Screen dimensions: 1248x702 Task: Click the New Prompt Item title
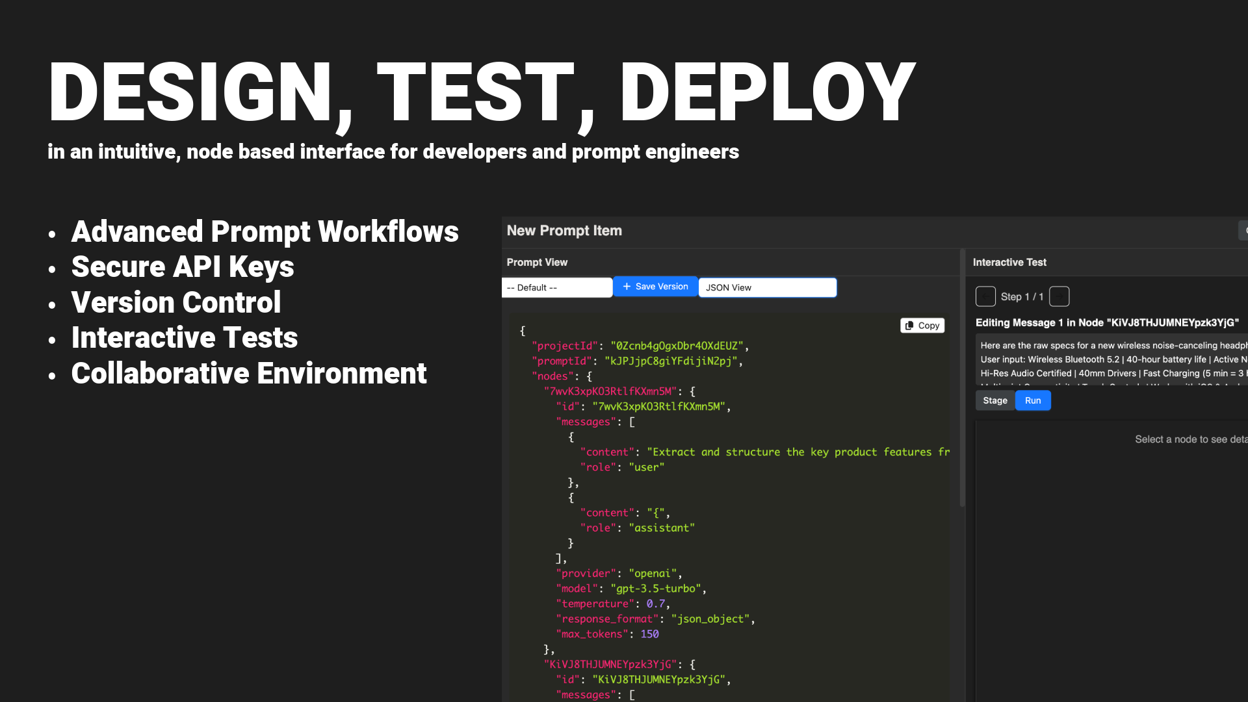pos(564,231)
